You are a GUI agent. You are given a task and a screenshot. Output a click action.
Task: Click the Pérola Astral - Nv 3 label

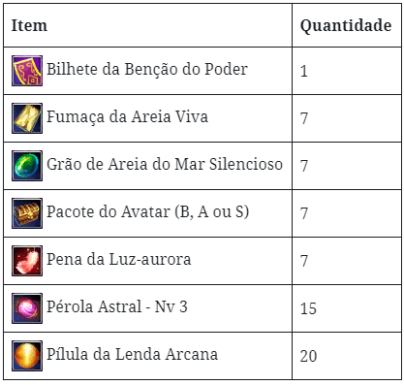[117, 306]
